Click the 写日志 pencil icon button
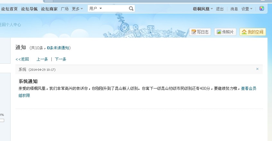The width and height of the screenshot is (272, 141). click(x=200, y=32)
